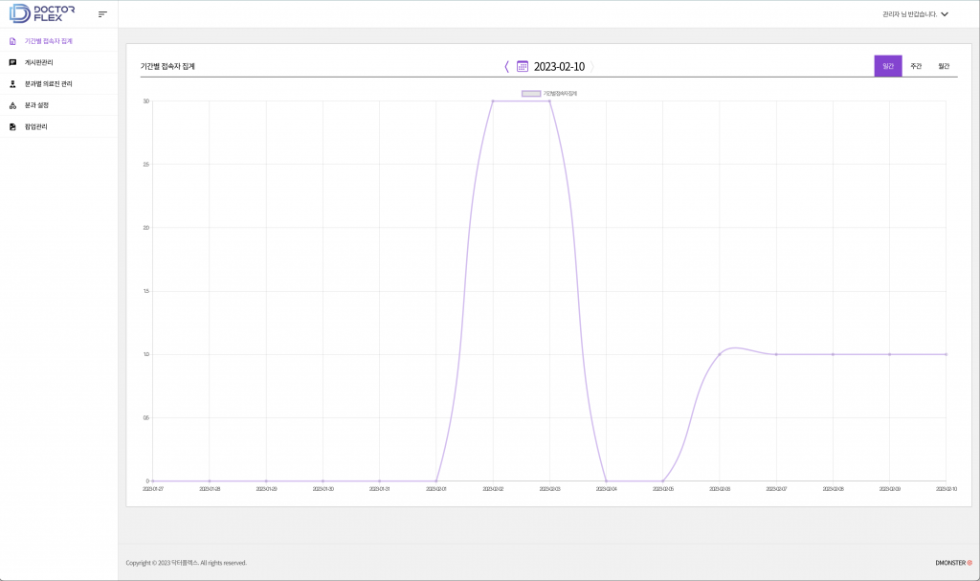
Task: Select the 일간 daily tab
Action: (888, 66)
